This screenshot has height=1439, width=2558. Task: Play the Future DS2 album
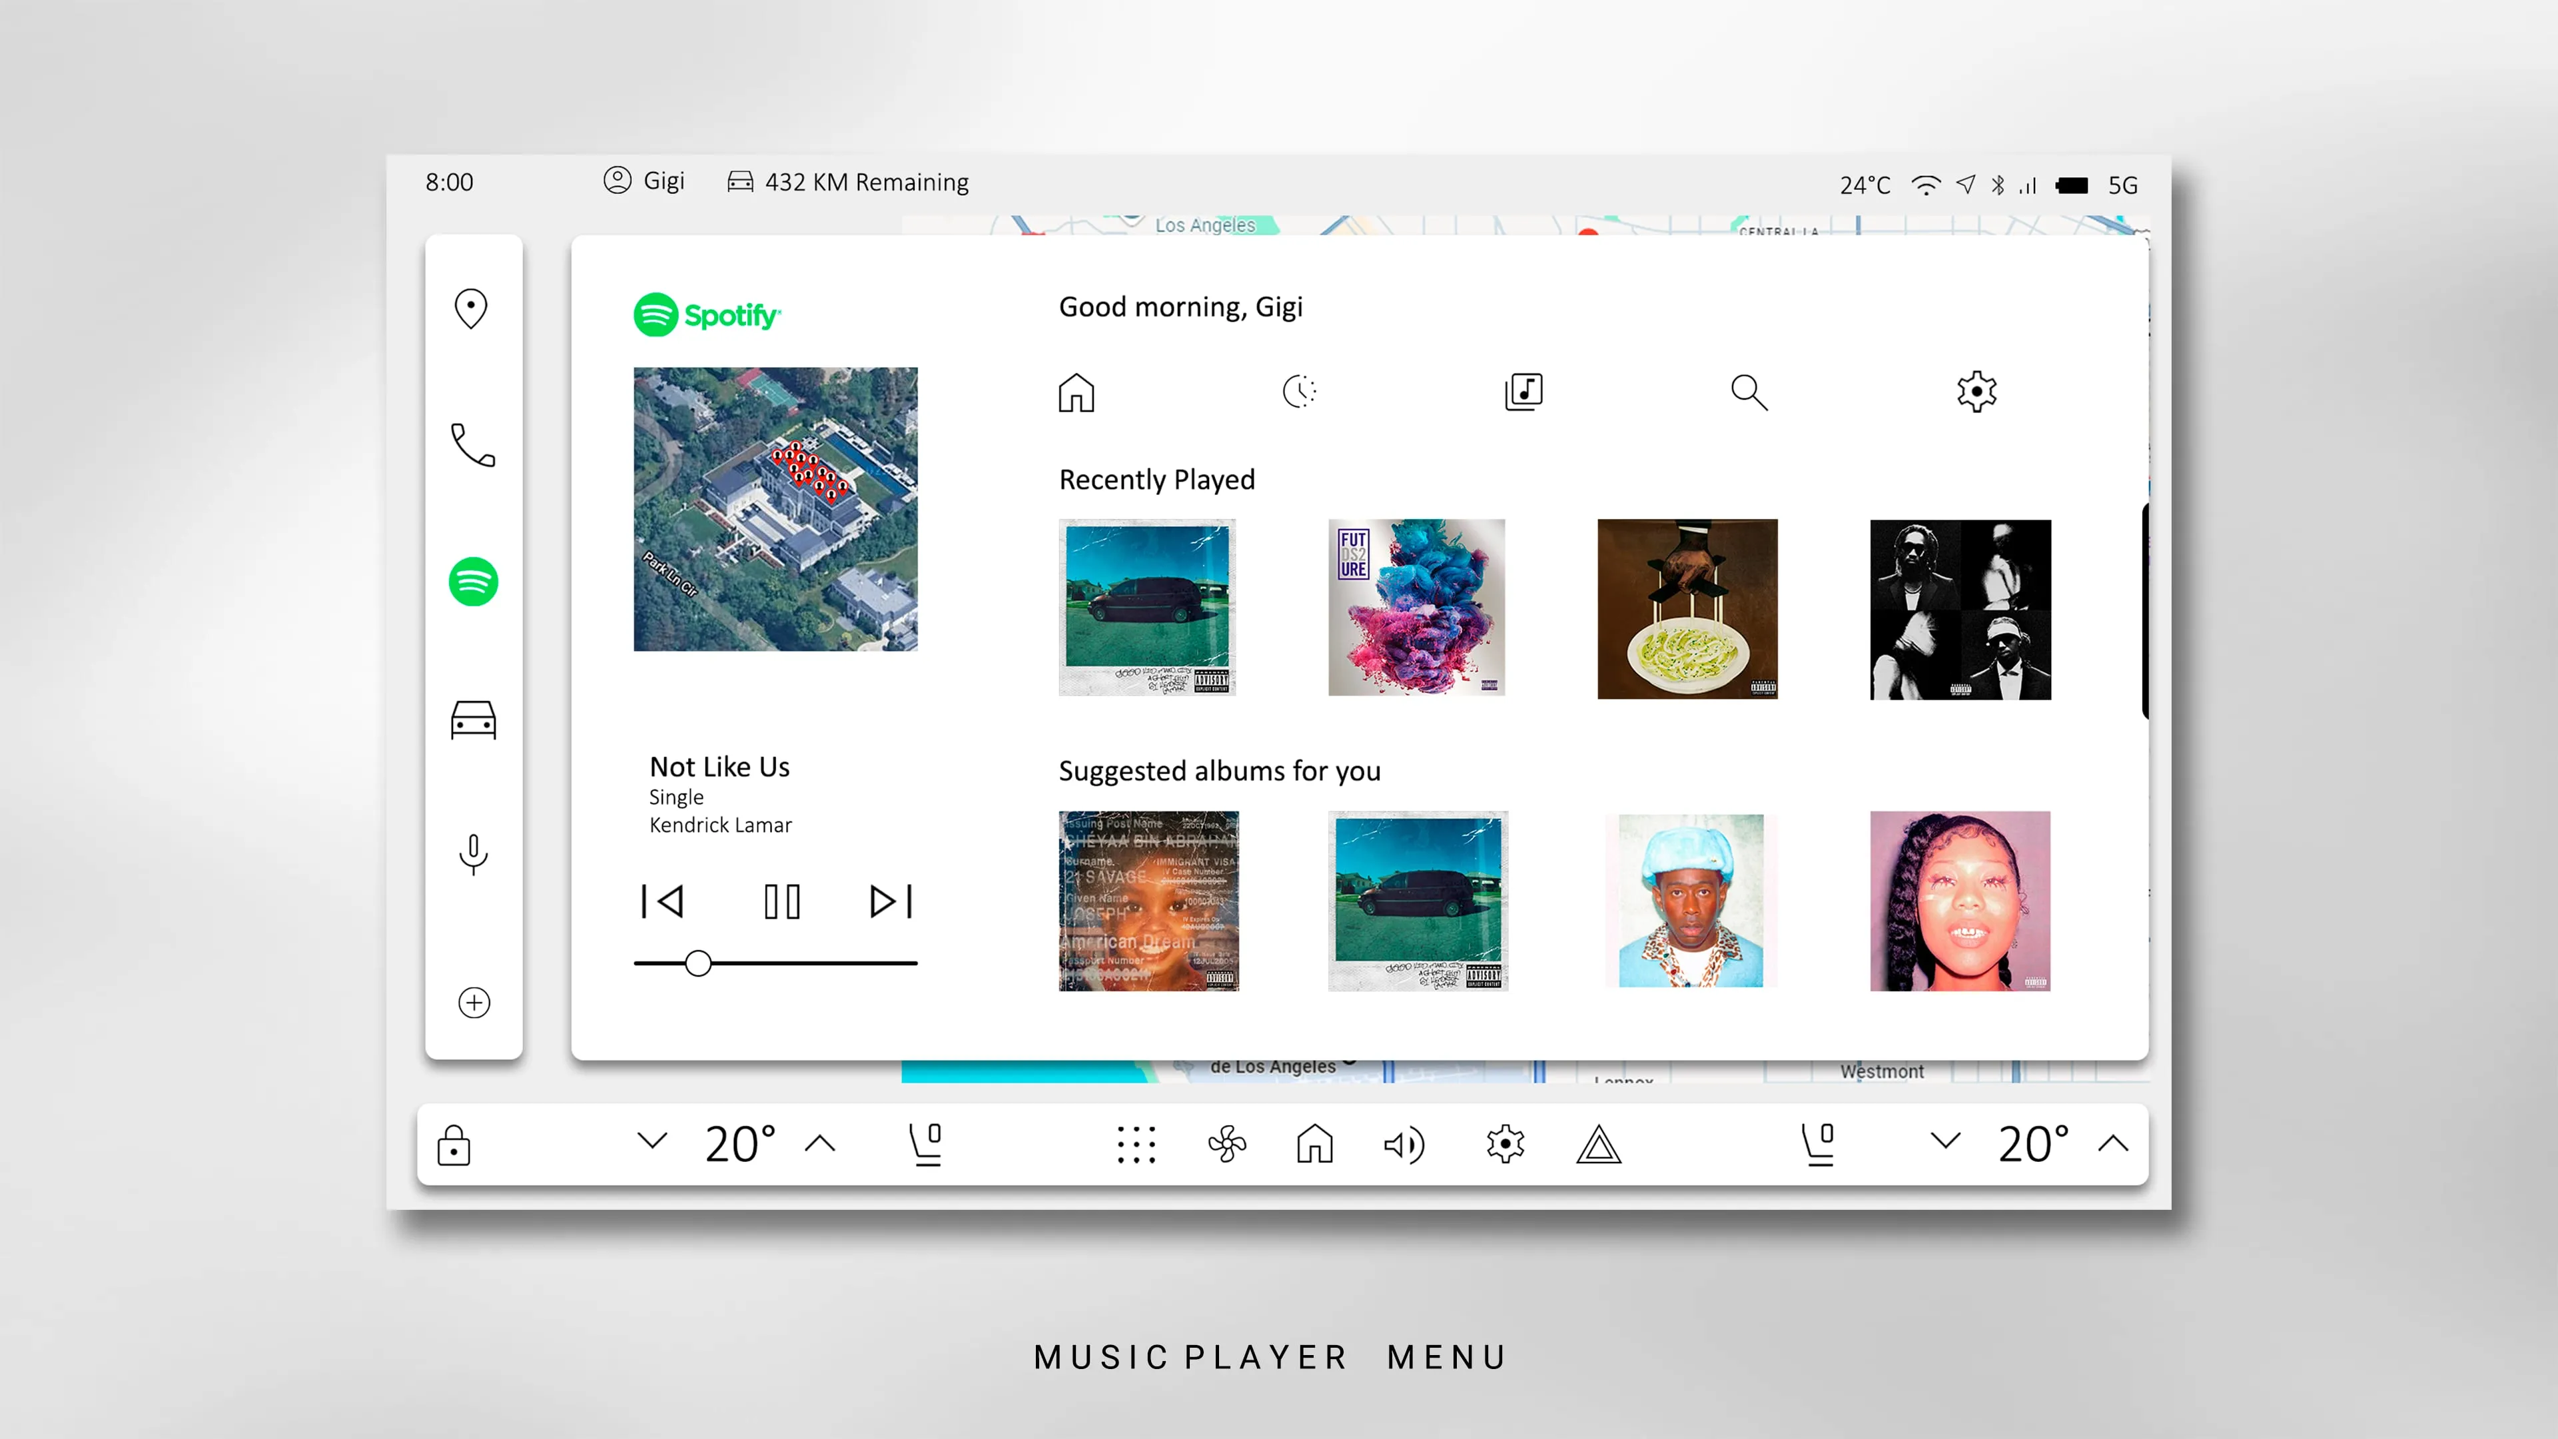tap(1416, 607)
